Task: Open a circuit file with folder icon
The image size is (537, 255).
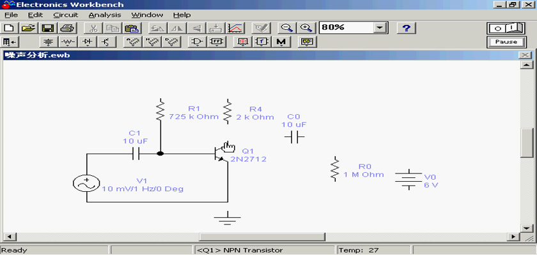Action: point(29,28)
